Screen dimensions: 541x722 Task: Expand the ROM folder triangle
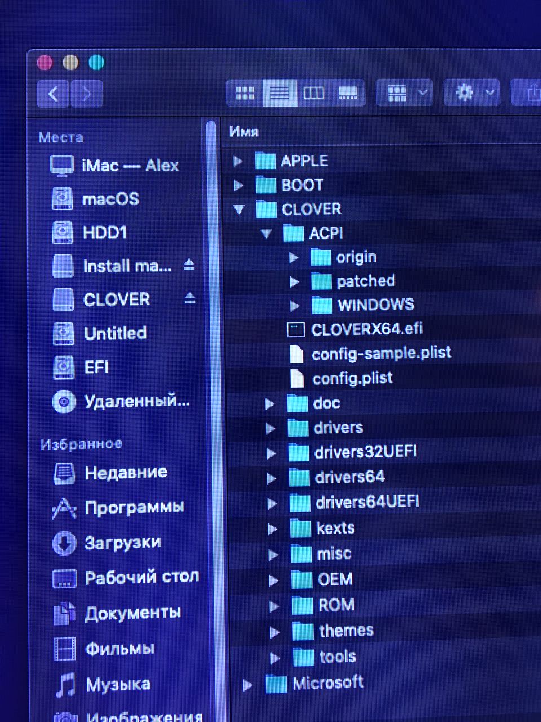click(274, 606)
